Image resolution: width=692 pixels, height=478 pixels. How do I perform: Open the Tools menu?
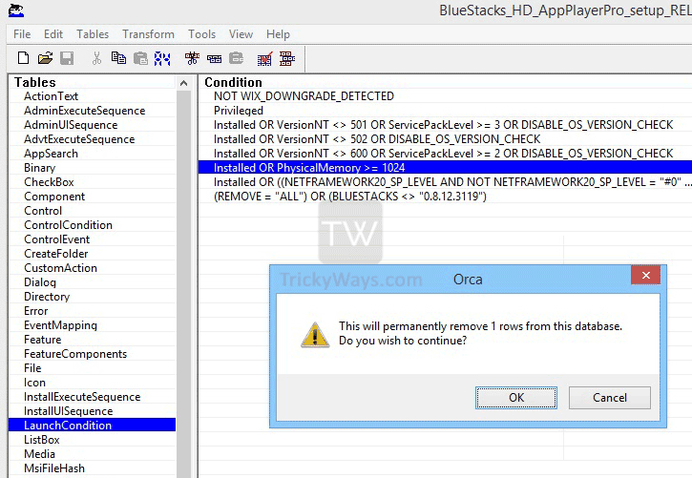tap(201, 34)
